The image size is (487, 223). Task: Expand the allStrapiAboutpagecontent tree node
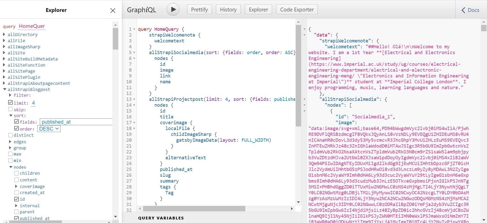(x=4, y=83)
